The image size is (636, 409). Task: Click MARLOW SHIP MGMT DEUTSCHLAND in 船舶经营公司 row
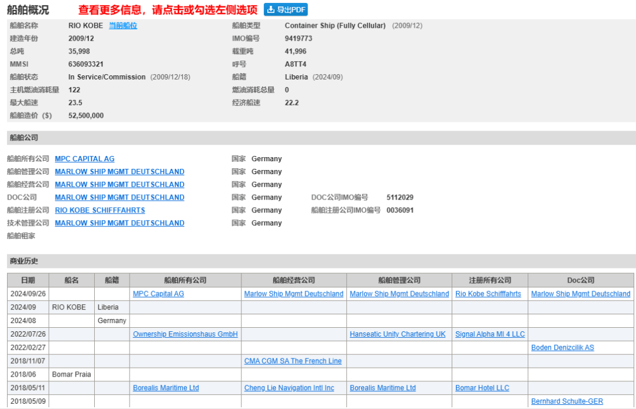click(120, 185)
